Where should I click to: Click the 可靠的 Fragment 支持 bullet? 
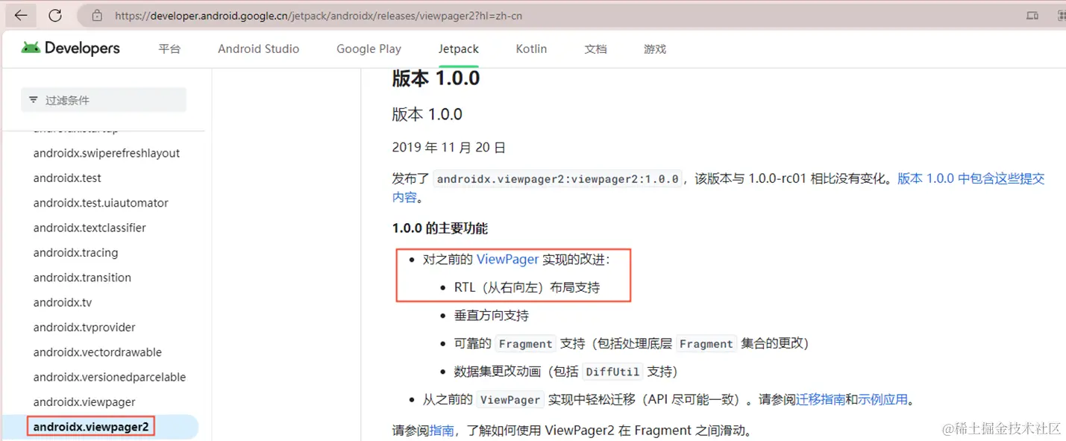[631, 343]
